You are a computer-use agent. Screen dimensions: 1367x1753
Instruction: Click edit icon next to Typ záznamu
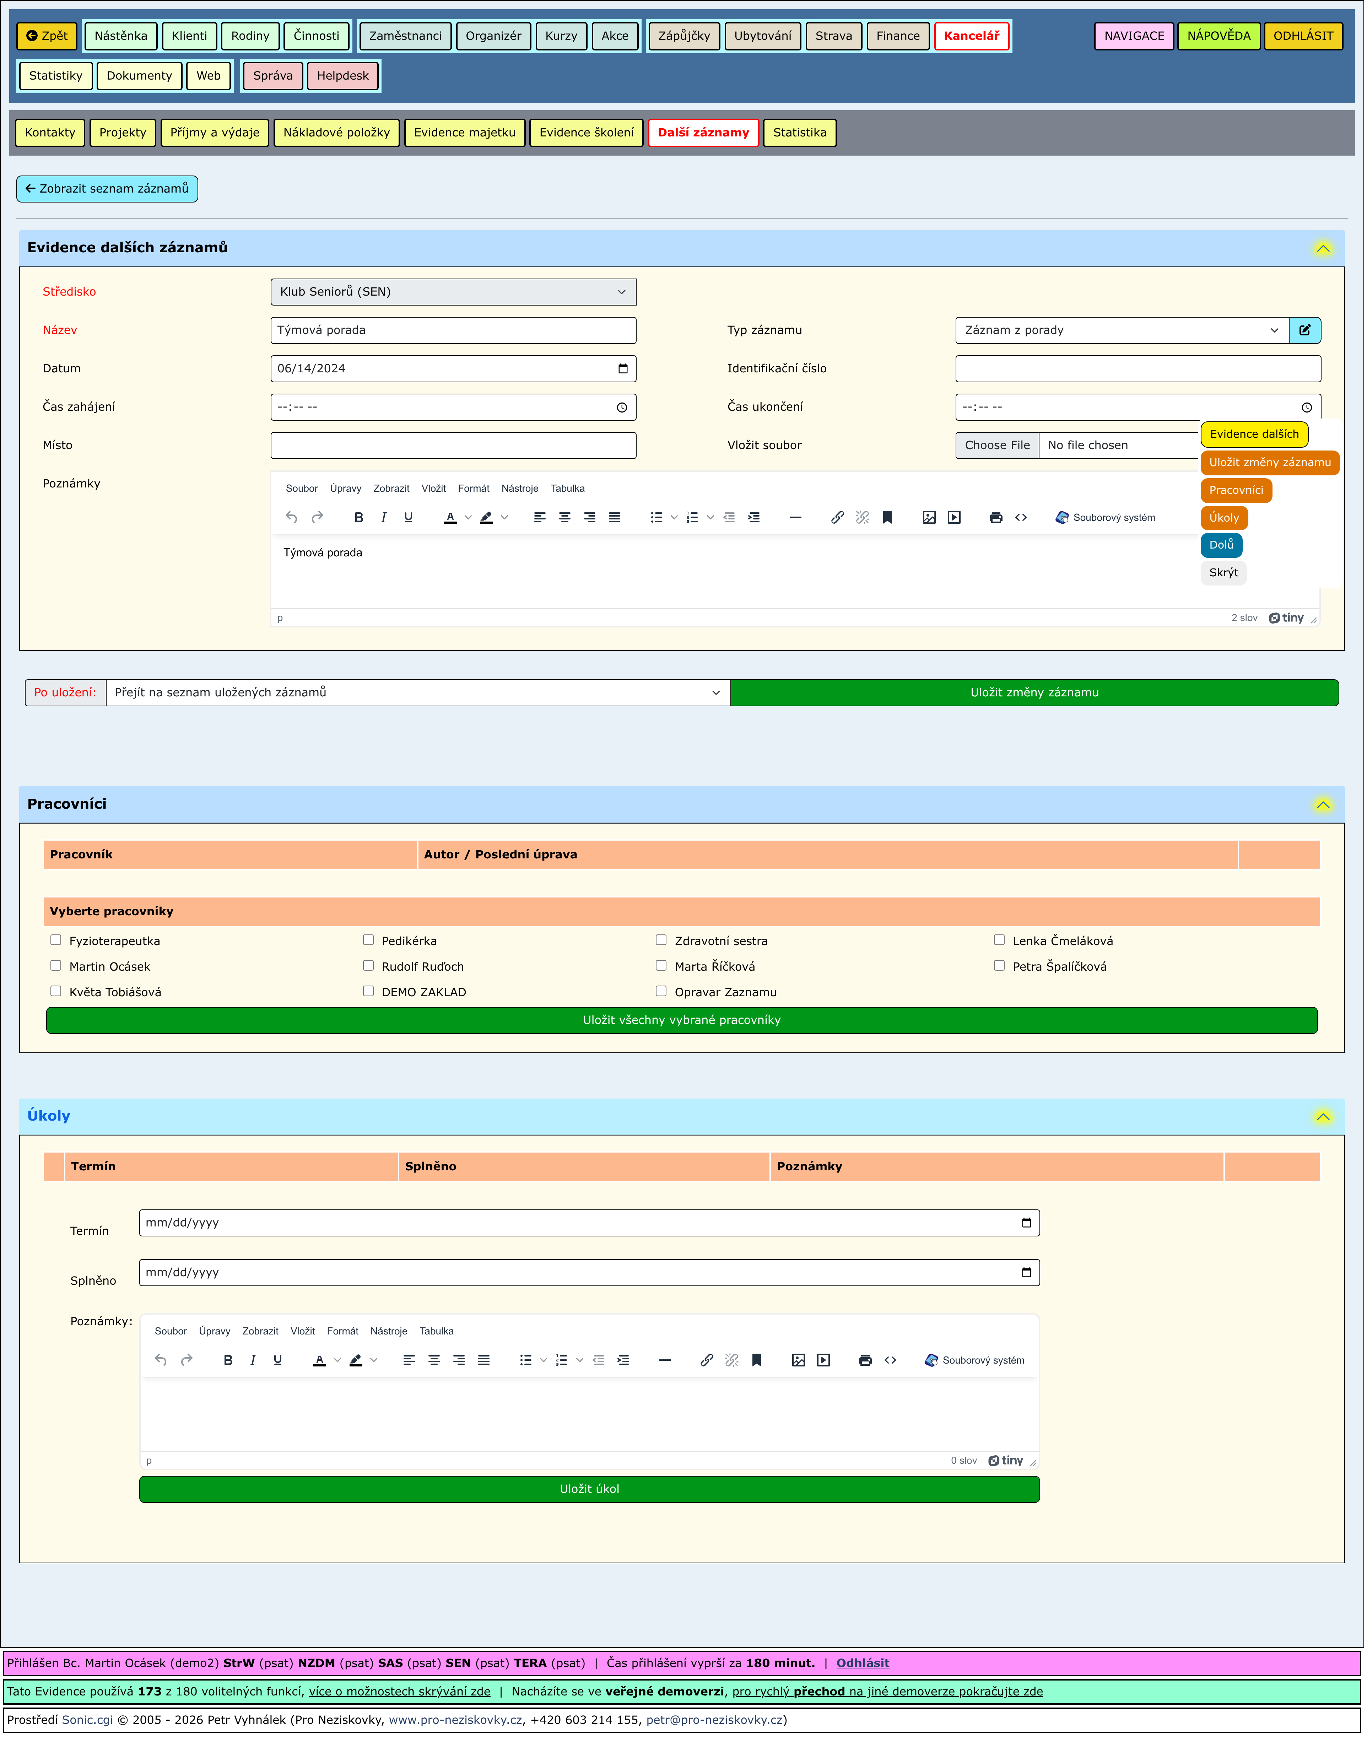tap(1304, 330)
